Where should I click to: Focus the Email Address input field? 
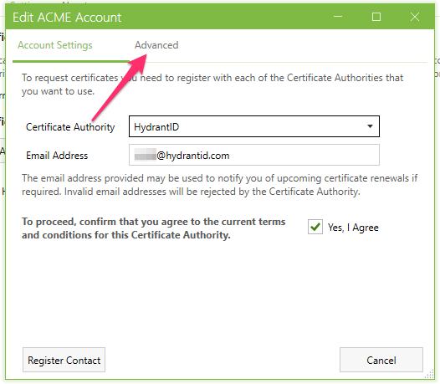pos(254,155)
